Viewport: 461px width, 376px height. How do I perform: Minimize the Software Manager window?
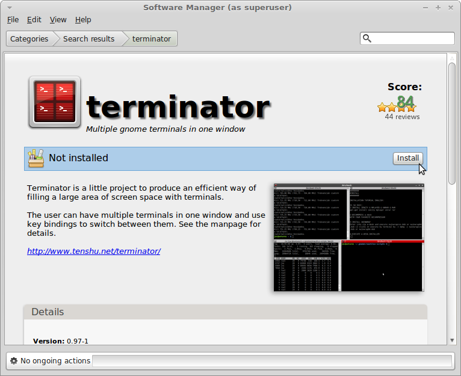click(x=425, y=8)
